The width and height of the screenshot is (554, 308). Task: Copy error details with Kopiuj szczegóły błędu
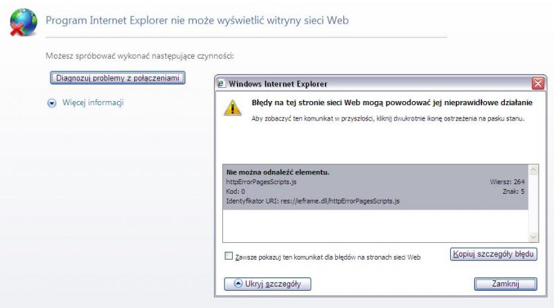click(x=493, y=254)
